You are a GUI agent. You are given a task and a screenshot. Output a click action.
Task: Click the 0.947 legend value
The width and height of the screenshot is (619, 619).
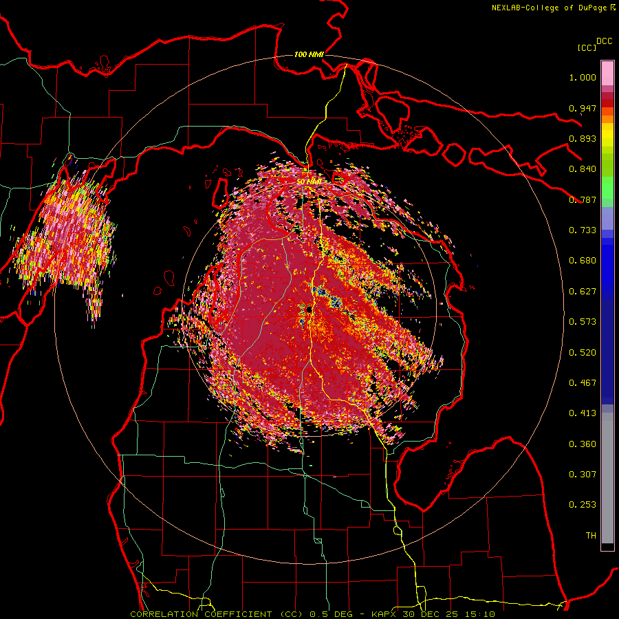[x=583, y=108]
